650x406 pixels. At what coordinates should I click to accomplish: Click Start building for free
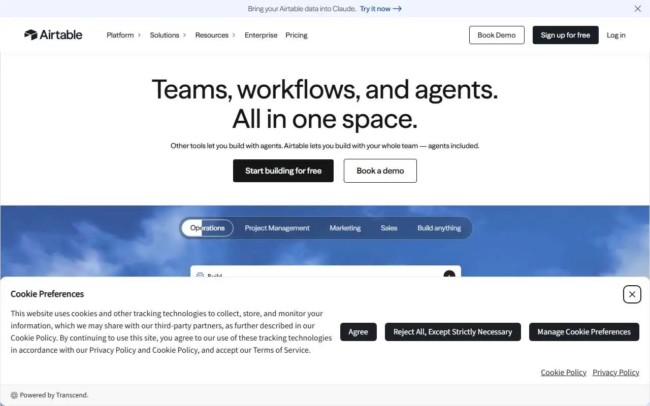tap(283, 171)
